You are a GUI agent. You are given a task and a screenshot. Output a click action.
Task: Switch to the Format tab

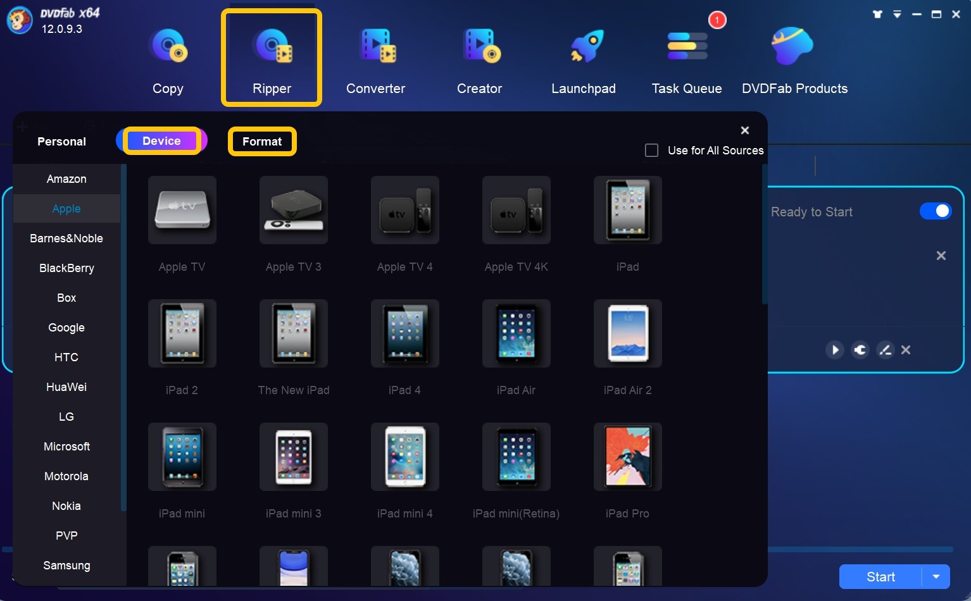(x=262, y=142)
